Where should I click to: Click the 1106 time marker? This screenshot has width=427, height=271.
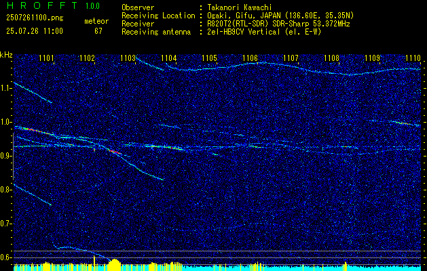coord(250,58)
